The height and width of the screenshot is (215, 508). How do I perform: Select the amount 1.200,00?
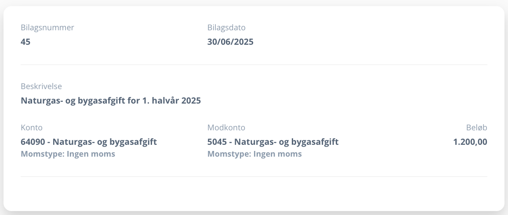470,142
